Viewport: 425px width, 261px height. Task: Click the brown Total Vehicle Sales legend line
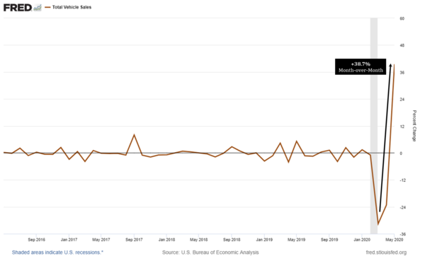tap(47, 7)
